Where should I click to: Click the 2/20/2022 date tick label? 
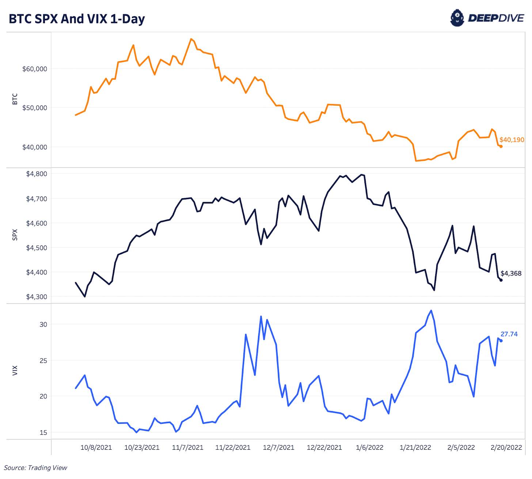506,448
